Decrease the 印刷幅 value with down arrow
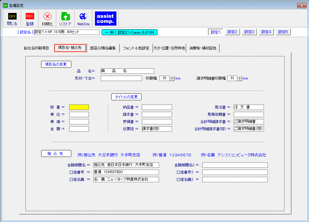309x222 pixels. point(172,80)
